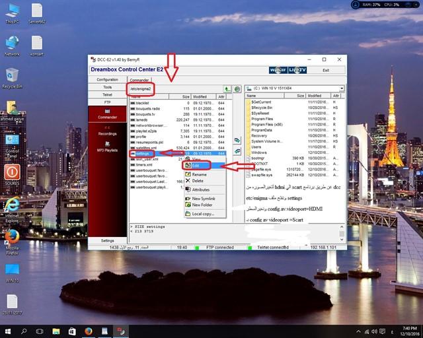This screenshot has width=423, height=338.
Task: Open Task View from the taskbar
Action: click(40, 331)
